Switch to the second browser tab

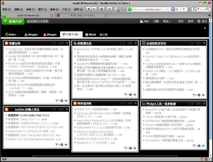click(x=82, y=15)
